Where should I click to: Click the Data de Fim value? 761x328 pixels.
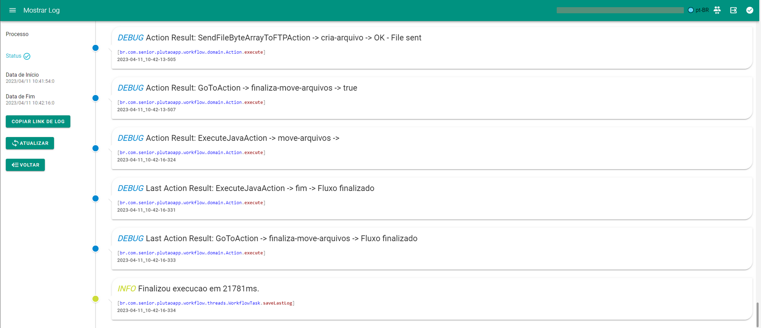[x=30, y=103]
